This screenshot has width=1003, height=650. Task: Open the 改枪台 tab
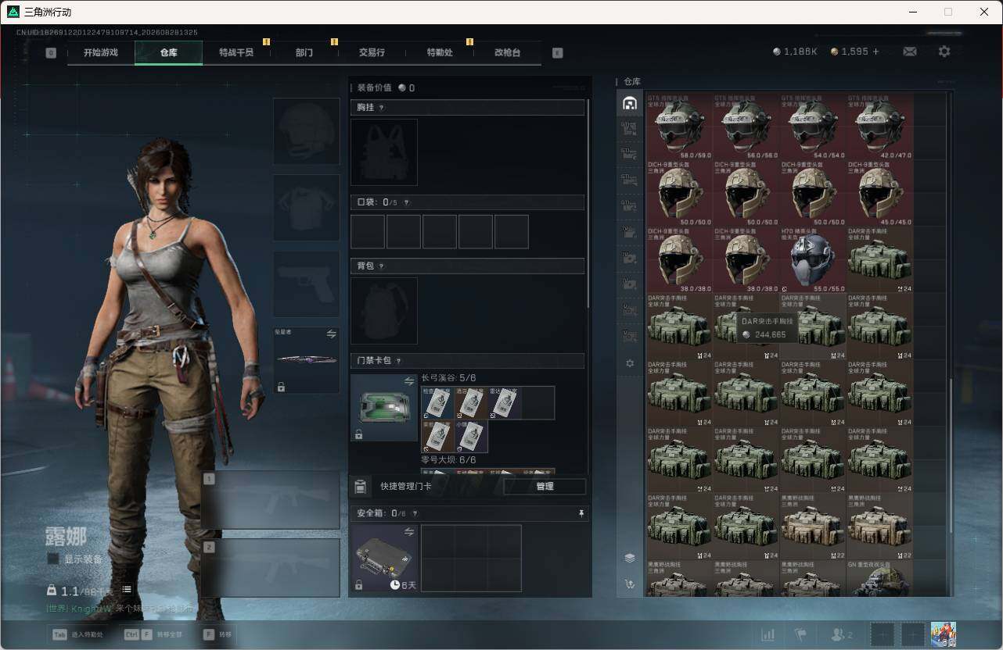coord(507,52)
